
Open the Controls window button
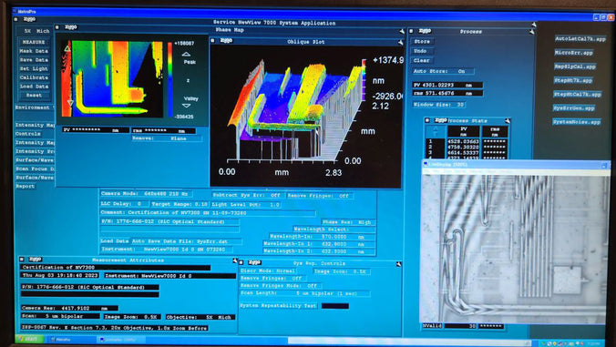(35, 134)
